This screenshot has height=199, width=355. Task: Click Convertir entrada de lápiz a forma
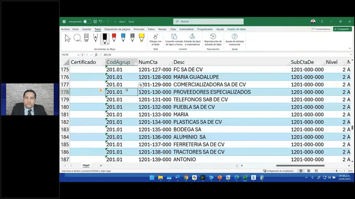pyautogui.click(x=174, y=40)
